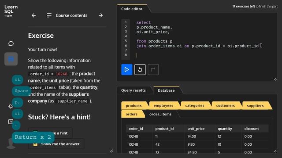Run the SQL query with the play button
This screenshot has height=158, width=282.
(126, 69)
